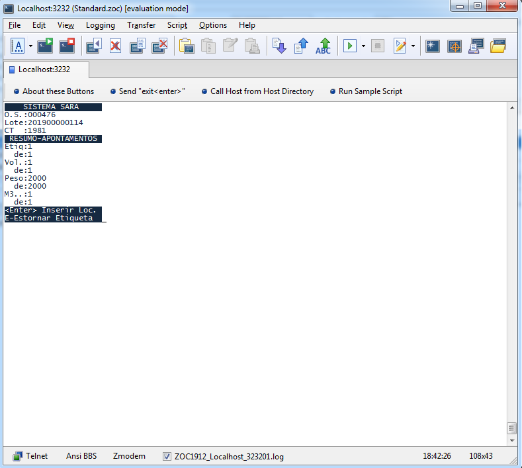Click the edit script pencil icon
Image resolution: width=522 pixels, height=468 pixels.
pyautogui.click(x=400, y=46)
